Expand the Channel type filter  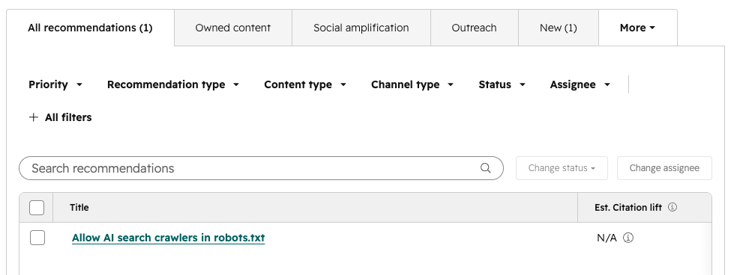(x=412, y=84)
